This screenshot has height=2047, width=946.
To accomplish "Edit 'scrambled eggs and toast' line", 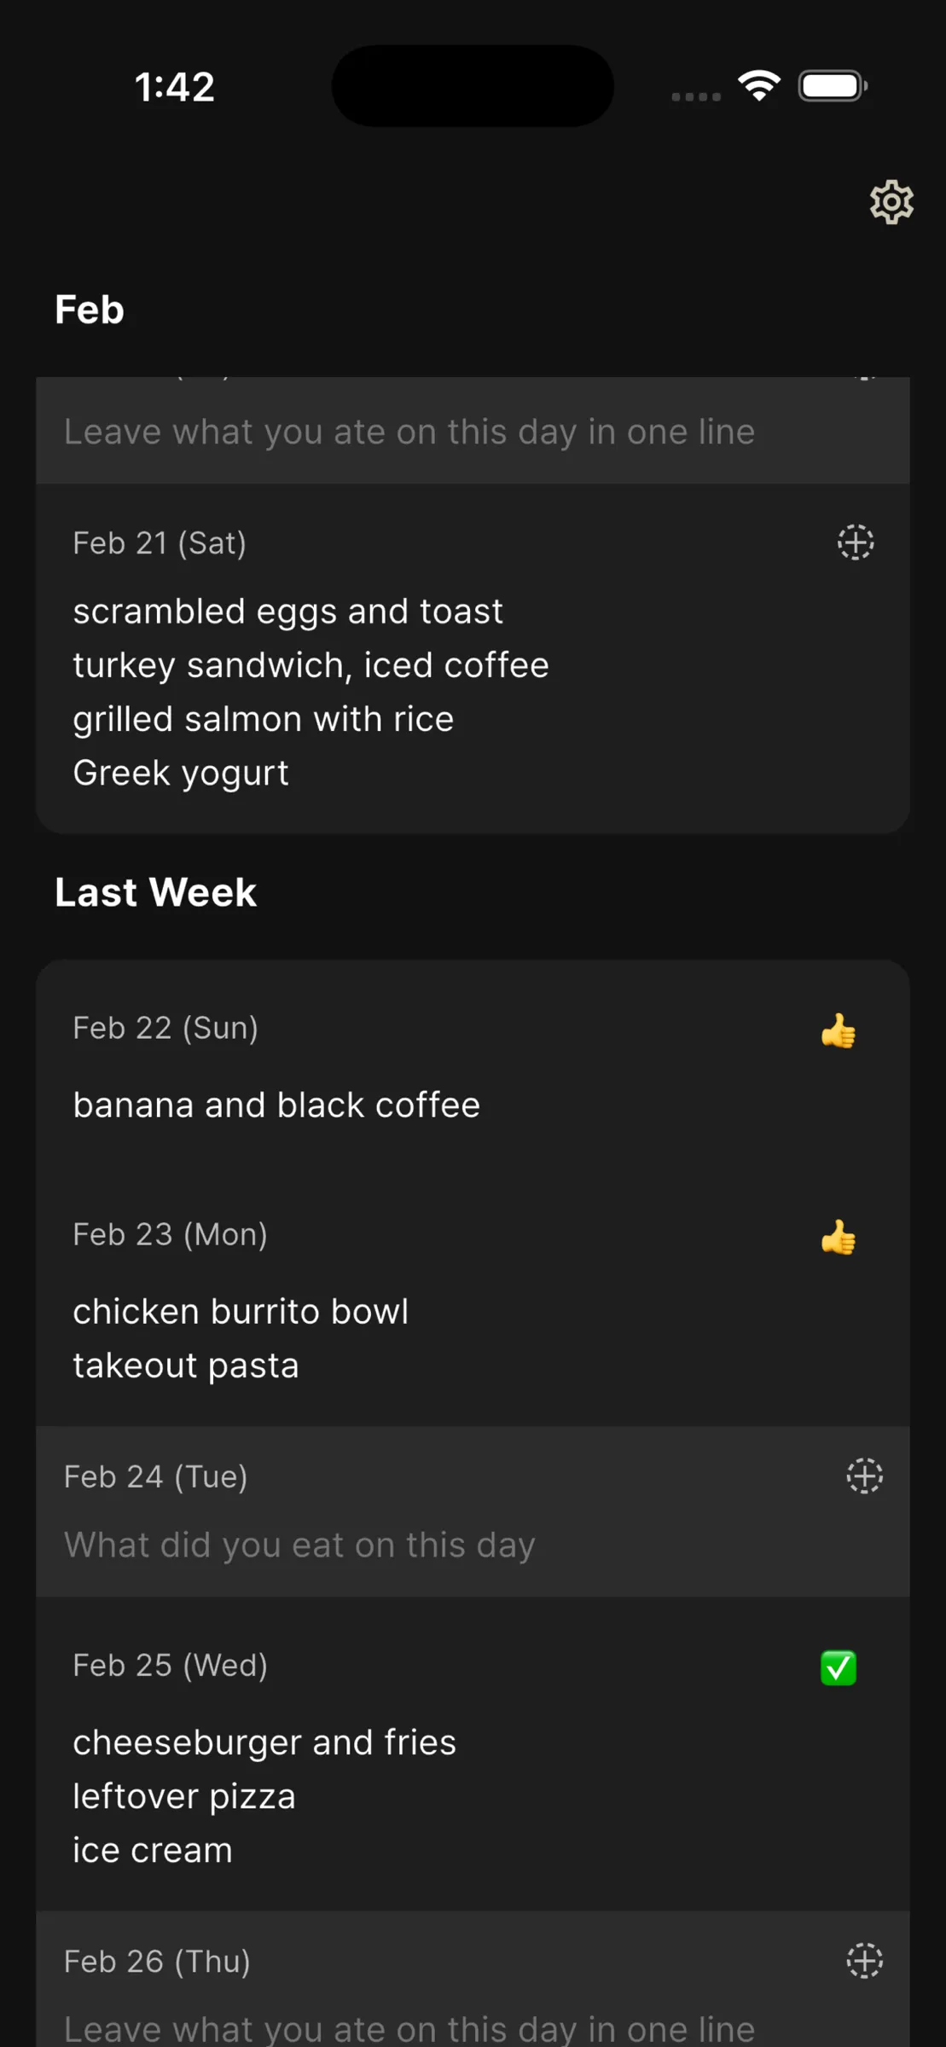I will click(288, 612).
